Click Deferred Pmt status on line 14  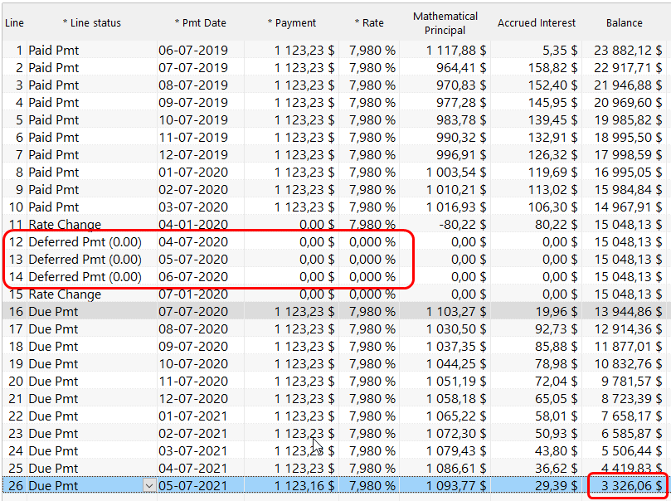coord(85,277)
